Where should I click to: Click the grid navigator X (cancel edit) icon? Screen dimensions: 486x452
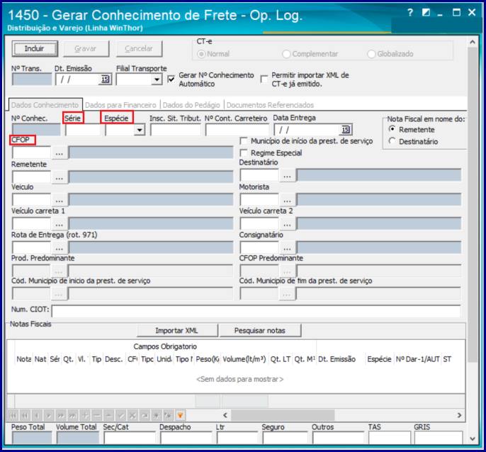point(132,415)
